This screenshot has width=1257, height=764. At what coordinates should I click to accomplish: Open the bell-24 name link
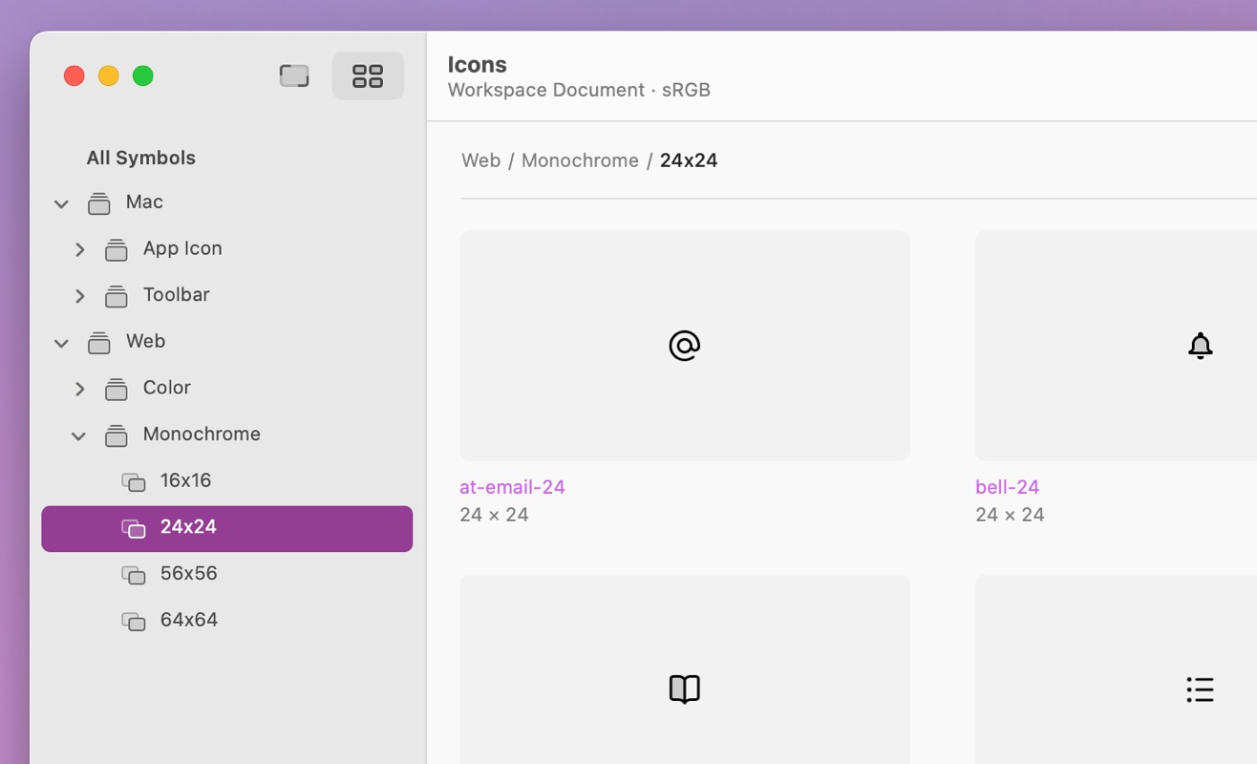[x=1007, y=487]
